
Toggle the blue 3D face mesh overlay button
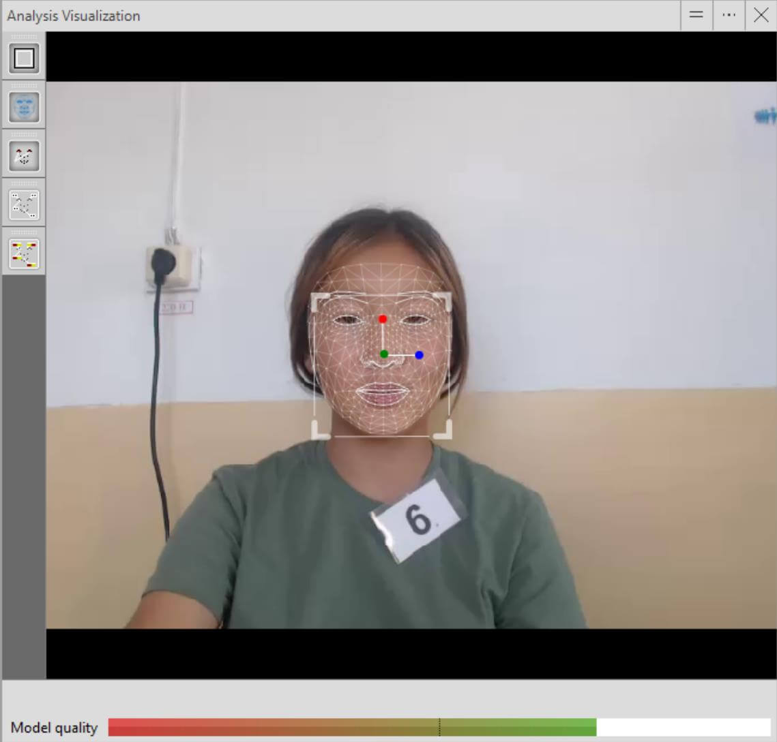pyautogui.click(x=24, y=107)
